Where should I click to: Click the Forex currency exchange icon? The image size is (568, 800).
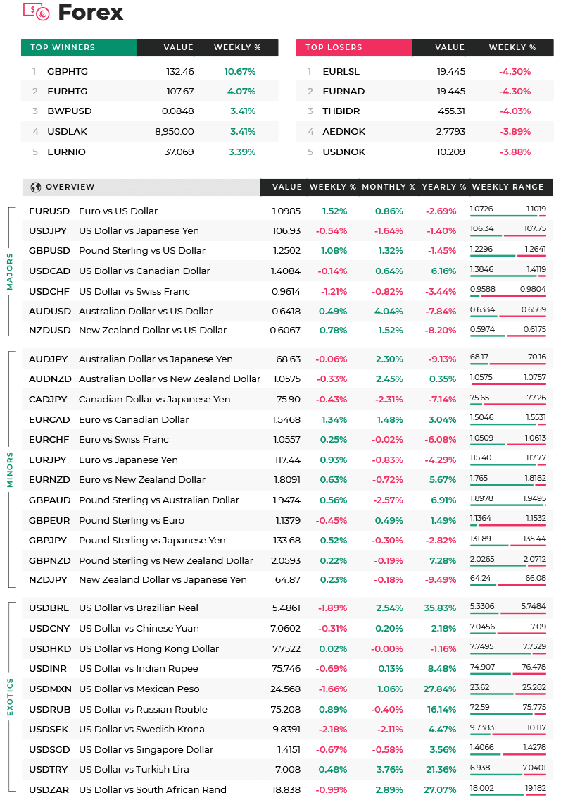tap(36, 11)
